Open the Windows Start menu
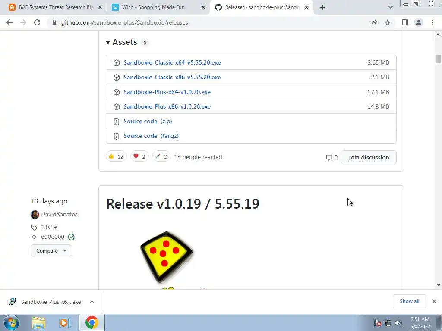 tap(12, 322)
